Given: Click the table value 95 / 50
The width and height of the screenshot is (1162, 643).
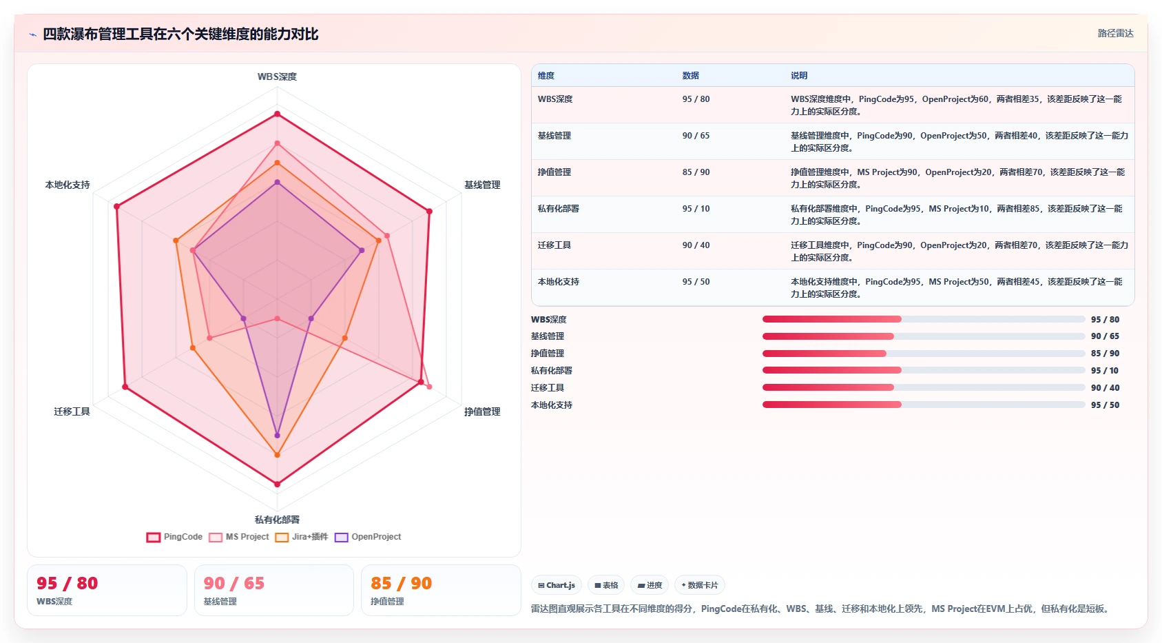Looking at the screenshot, I should pos(696,282).
